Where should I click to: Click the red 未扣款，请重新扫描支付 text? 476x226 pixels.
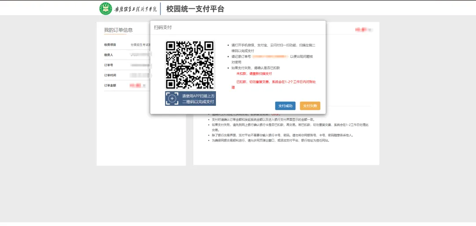(x=254, y=74)
